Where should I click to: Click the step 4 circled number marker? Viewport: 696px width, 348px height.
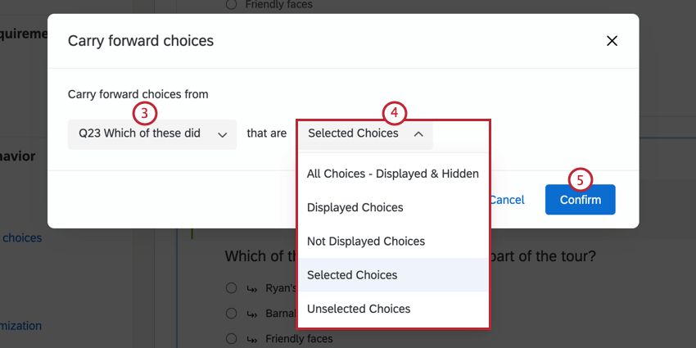(395, 113)
